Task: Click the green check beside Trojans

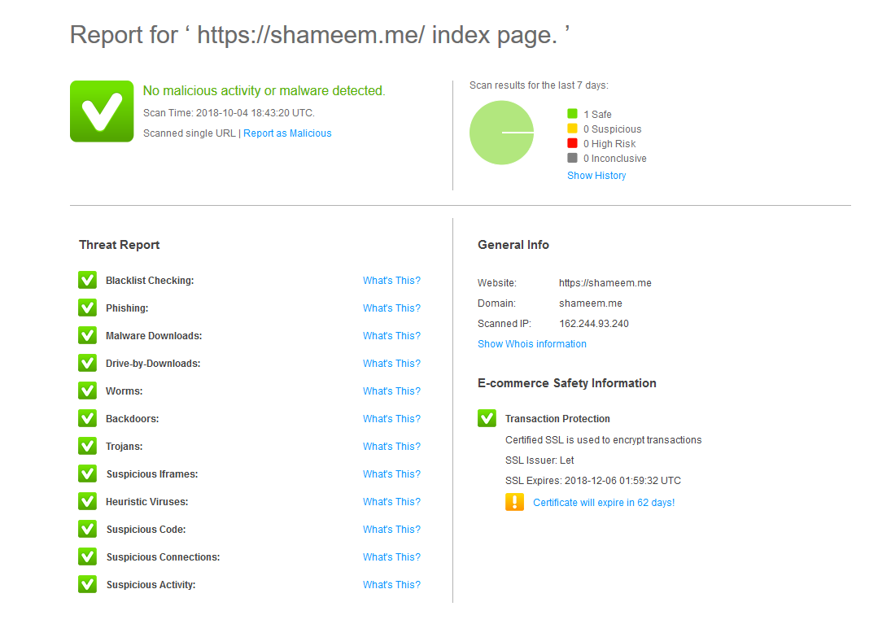Action: (87, 446)
